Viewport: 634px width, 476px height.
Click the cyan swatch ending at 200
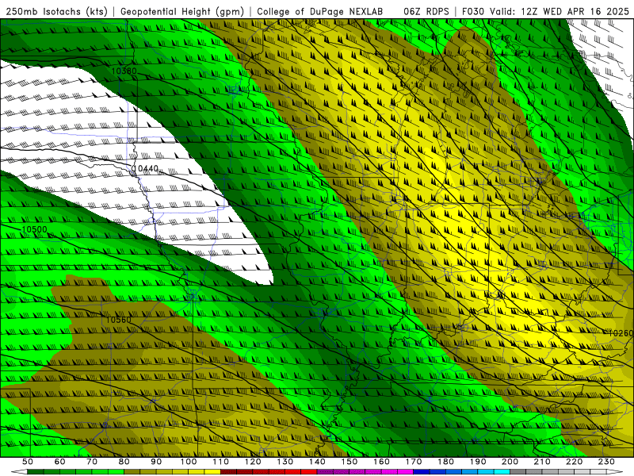tap(502, 472)
